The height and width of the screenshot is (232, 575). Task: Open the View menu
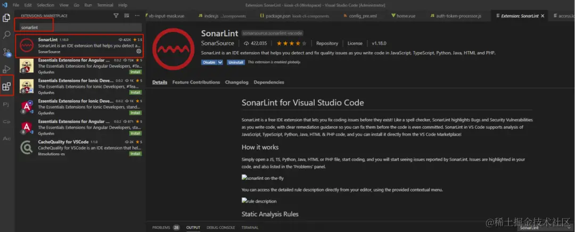[x=64, y=5]
